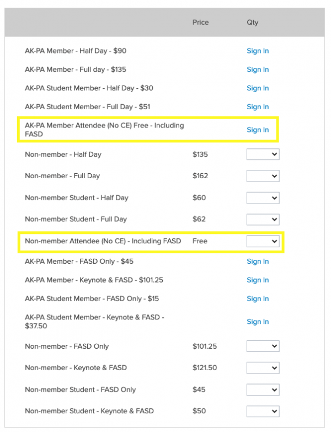Image resolution: width=331 pixels, height=432 pixels.
Task: Click the $135 price for Non-member Half Day
Action: point(200,154)
